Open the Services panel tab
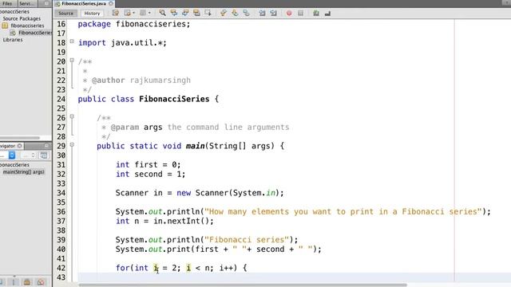 pyautogui.click(x=26, y=3)
